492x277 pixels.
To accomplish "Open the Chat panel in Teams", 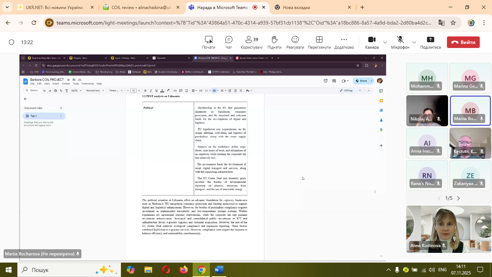I will (x=229, y=42).
